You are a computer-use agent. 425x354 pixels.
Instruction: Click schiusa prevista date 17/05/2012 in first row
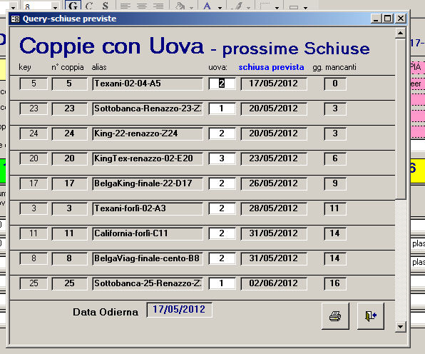274,84
